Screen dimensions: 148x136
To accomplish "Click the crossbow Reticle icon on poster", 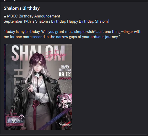I will (x=22, y=117).
